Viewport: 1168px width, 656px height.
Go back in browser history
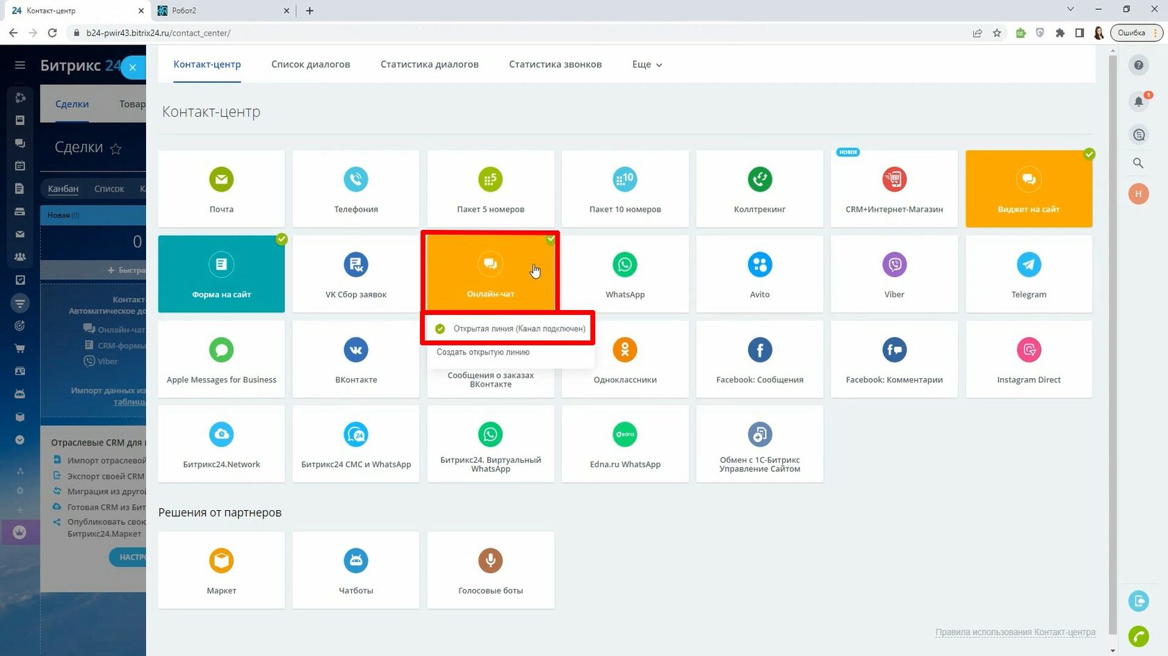pyautogui.click(x=13, y=33)
